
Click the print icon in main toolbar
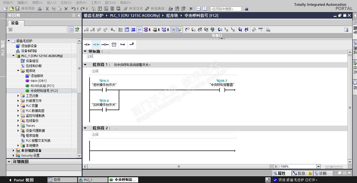[39, 9]
